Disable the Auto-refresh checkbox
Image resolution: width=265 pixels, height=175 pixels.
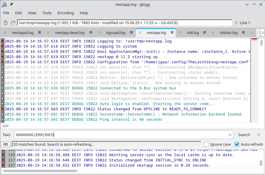click(x=237, y=144)
